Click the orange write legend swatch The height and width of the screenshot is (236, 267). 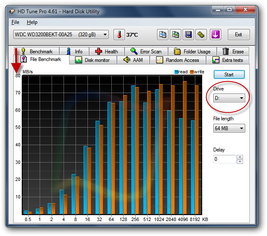192,72
